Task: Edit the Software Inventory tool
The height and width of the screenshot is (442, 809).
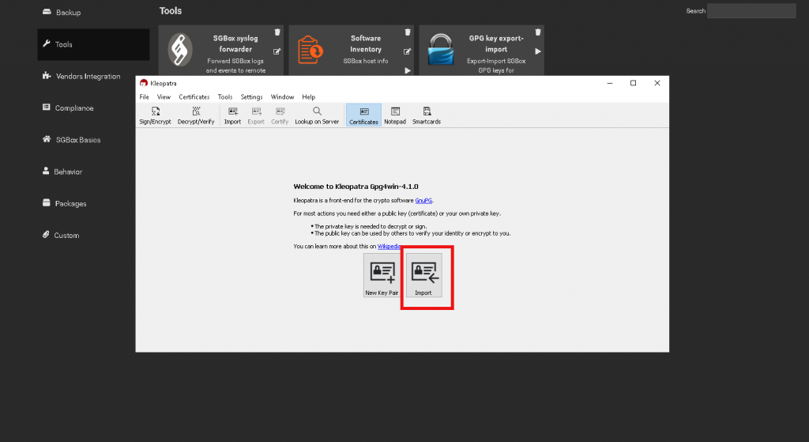Action: 407,51
